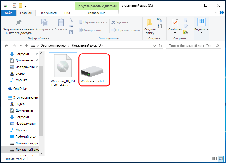Open the Поделиться ribbon tab
Viewport: 226px width, 163px height.
tap(48, 13)
